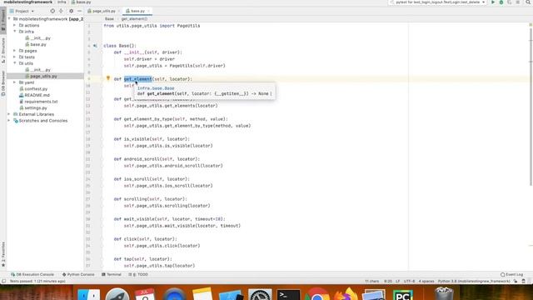Start debugging with the green bug icon
Screen dimensions: 533x300
coord(501,2)
